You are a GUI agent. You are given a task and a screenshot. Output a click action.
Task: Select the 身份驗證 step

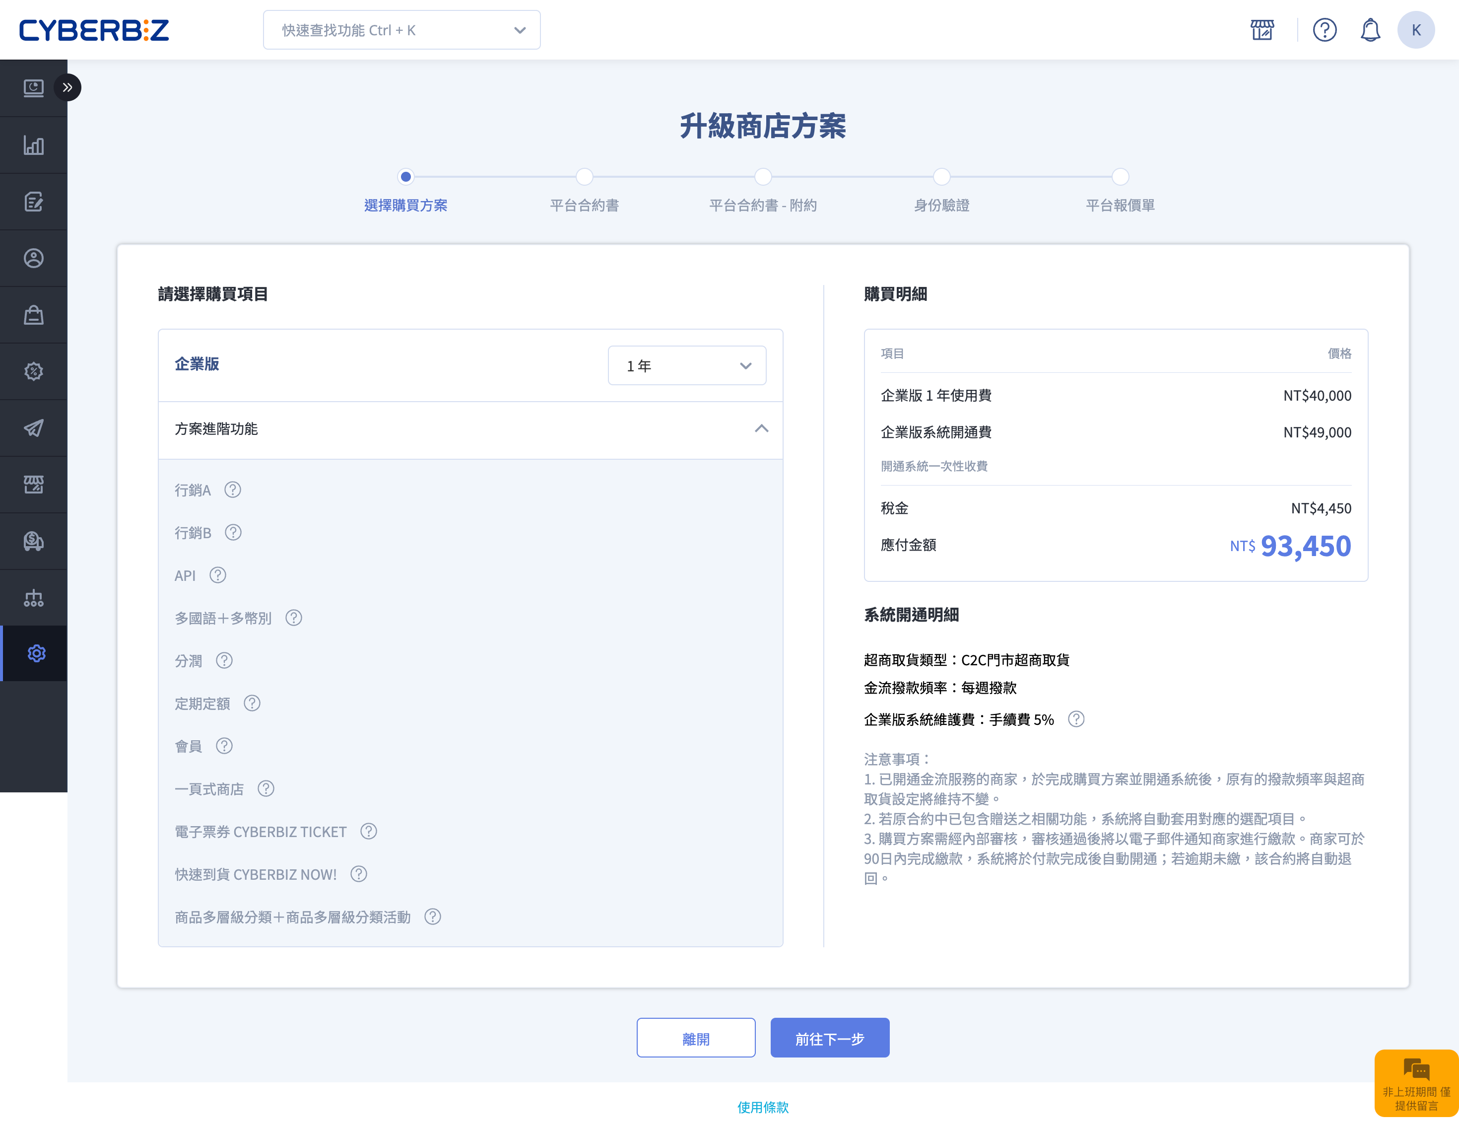point(941,177)
